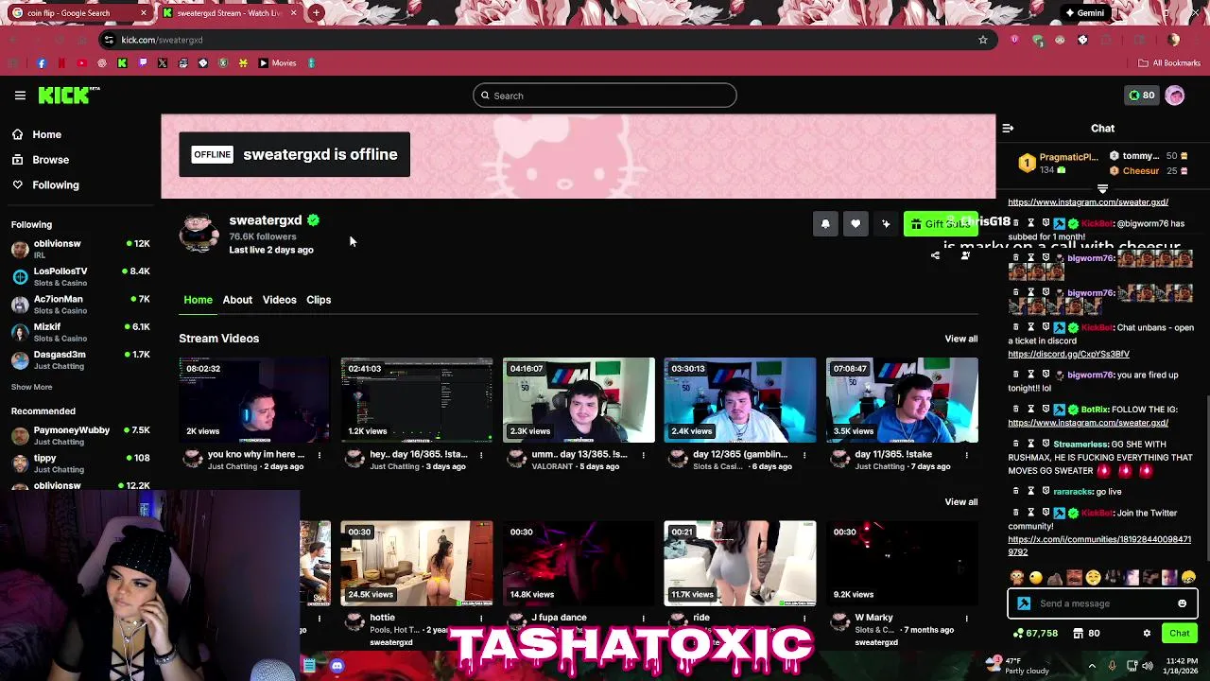Open the Instagram link at top of chat

coord(1088,202)
